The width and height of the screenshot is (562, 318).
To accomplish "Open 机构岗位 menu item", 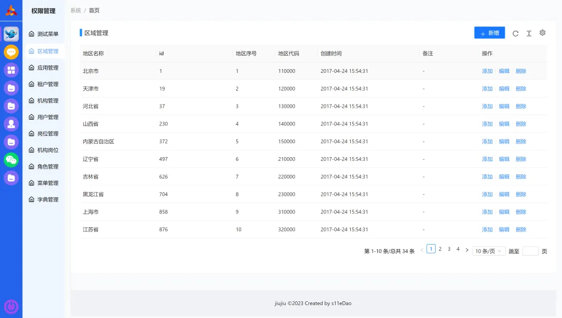I will (44, 150).
